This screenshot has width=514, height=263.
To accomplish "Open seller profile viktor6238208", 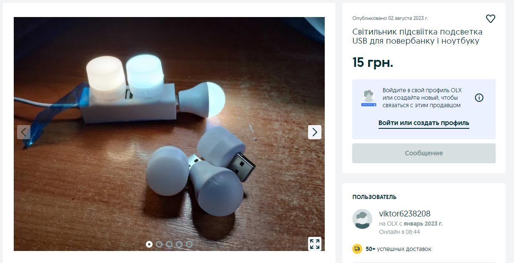I will [x=405, y=214].
